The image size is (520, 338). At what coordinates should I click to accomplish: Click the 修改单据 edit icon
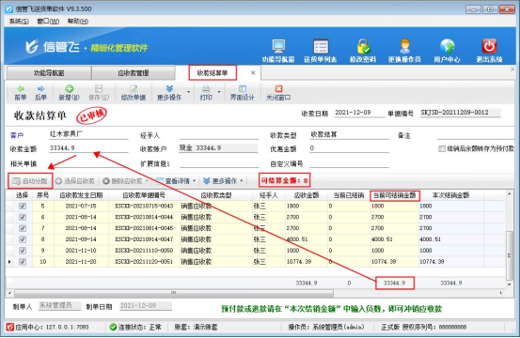(134, 88)
